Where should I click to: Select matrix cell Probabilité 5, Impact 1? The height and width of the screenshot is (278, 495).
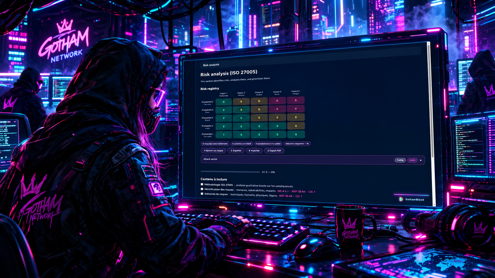224,102
